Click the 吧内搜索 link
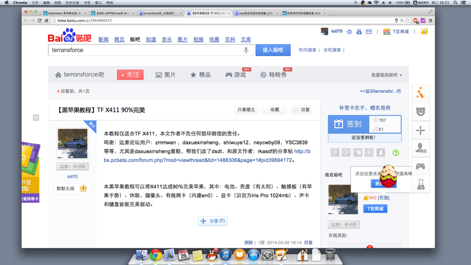The height and width of the screenshot is (265, 471). 307,50
